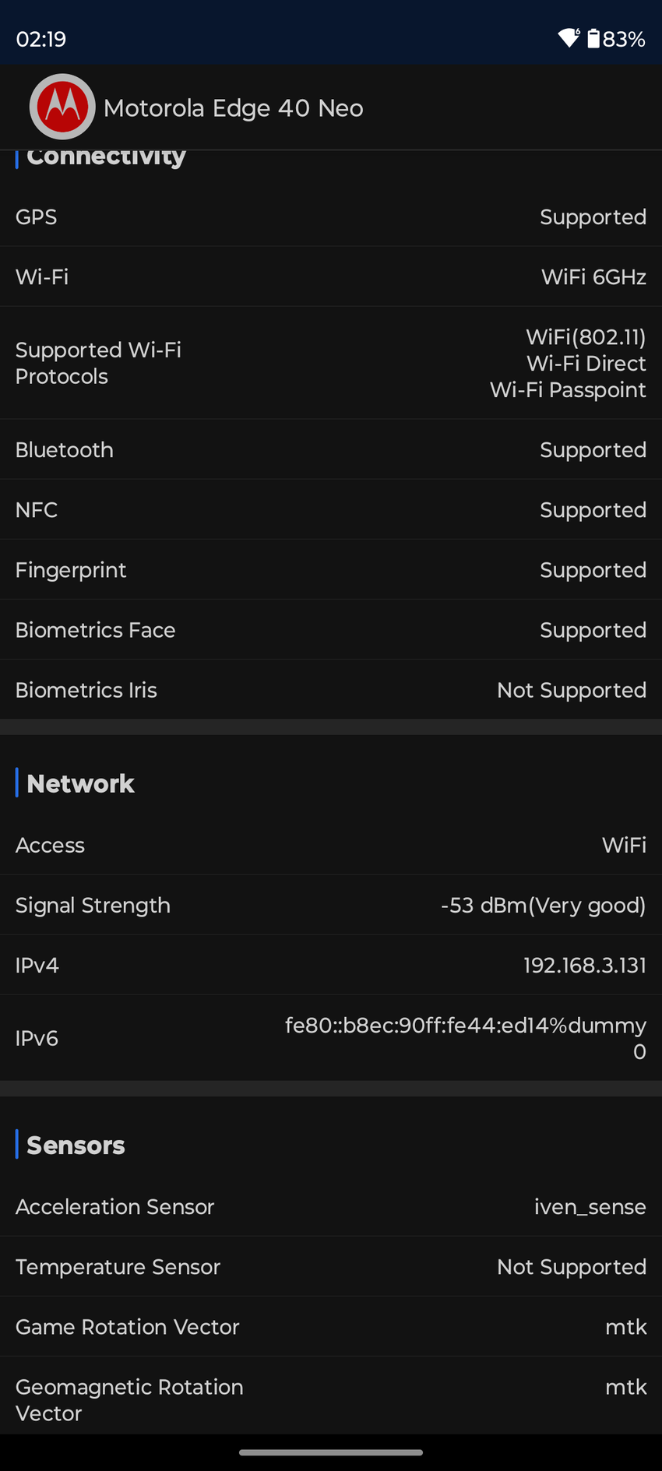Image resolution: width=662 pixels, height=1471 pixels.
Task: Tap the Network section header
Action: (80, 783)
